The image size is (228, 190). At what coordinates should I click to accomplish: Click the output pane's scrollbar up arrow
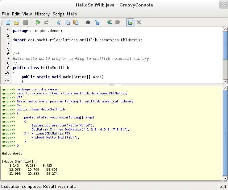(x=225, y=88)
